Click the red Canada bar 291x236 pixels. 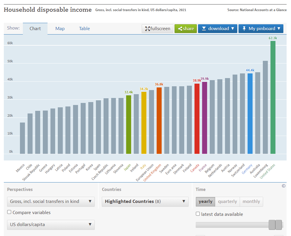coord(197,118)
